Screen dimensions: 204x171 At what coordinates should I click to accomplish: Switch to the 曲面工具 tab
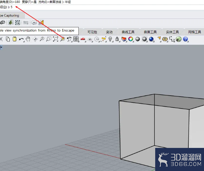coord(150,32)
